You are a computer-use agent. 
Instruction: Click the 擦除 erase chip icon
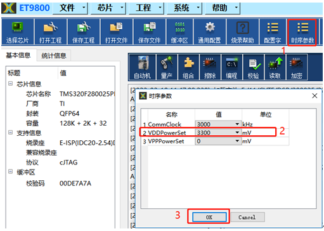coord(210,67)
